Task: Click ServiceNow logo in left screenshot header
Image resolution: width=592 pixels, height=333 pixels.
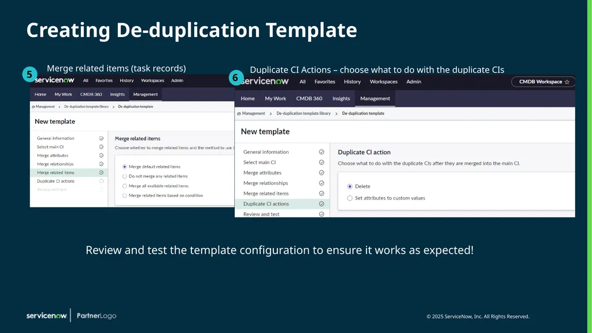Action: click(x=55, y=80)
